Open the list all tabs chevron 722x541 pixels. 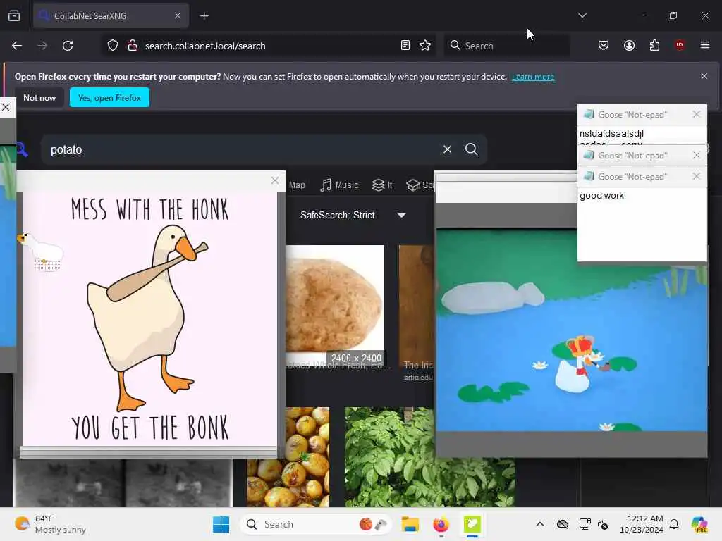coord(582,15)
